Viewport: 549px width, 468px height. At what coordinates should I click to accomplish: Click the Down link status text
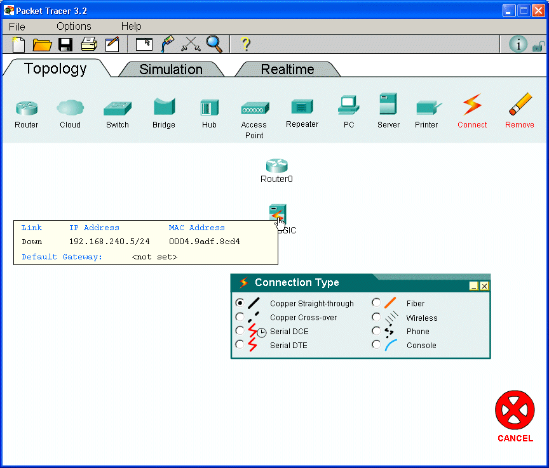click(x=32, y=242)
